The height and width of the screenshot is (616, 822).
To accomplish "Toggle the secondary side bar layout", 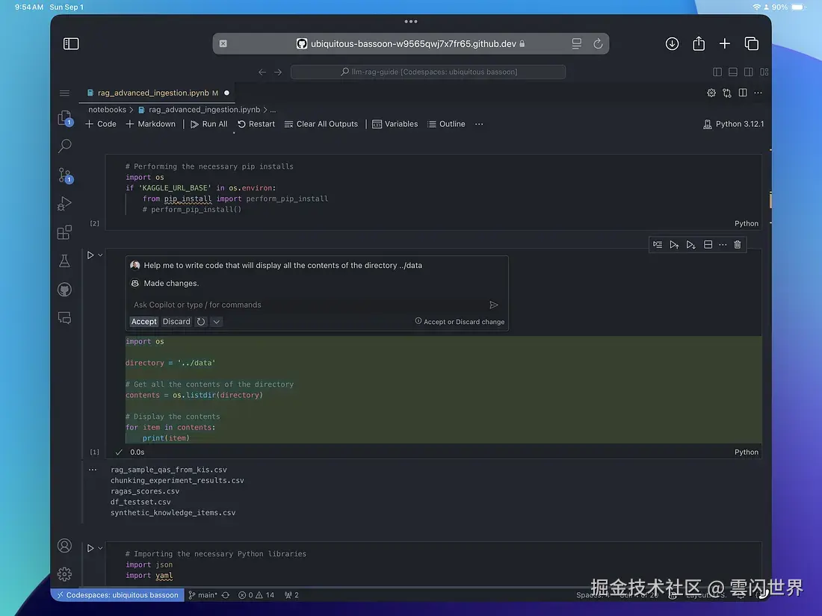I will pyautogui.click(x=749, y=72).
